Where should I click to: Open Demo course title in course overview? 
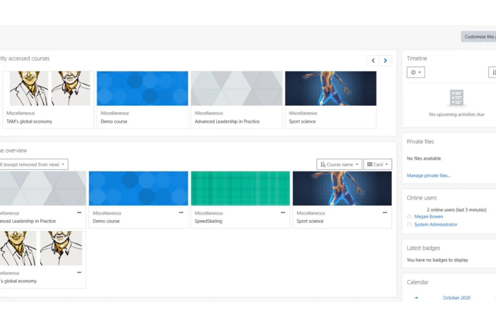click(x=106, y=221)
